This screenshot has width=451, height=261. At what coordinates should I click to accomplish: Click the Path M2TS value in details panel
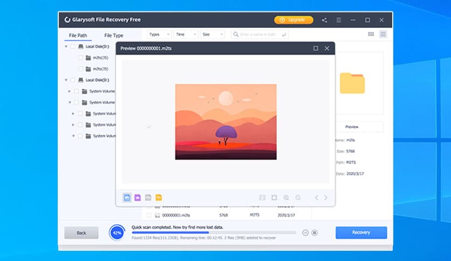(x=351, y=162)
